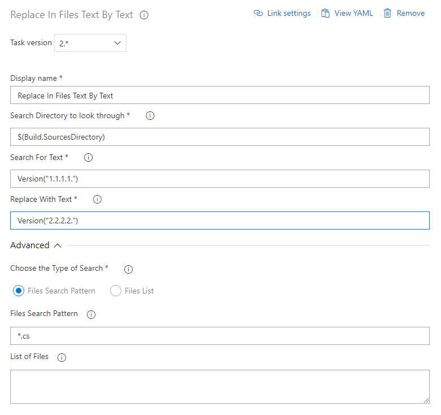Click the Files Search Pattern input with *.cs
The height and width of the screenshot is (415, 441).
click(x=220, y=336)
